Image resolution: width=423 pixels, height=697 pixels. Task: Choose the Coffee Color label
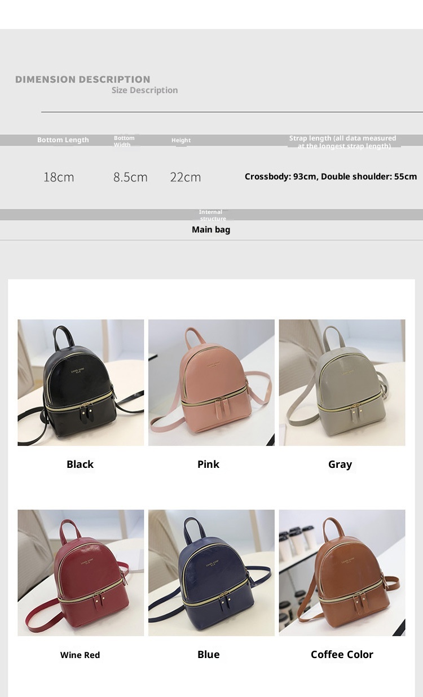point(342,655)
